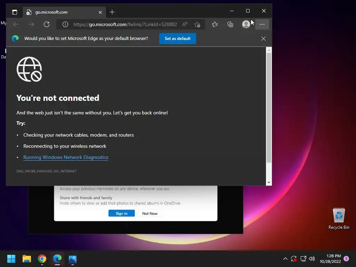Click Not Now in Photos window
The width and height of the screenshot is (356, 267).
pyautogui.click(x=150, y=213)
